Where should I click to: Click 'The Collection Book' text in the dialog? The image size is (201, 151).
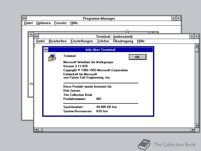click(78, 95)
